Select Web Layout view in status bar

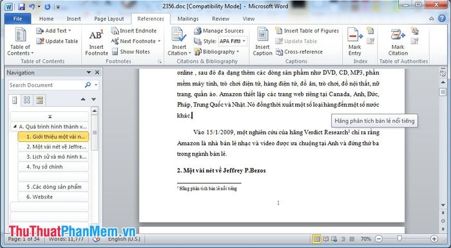point(334,239)
